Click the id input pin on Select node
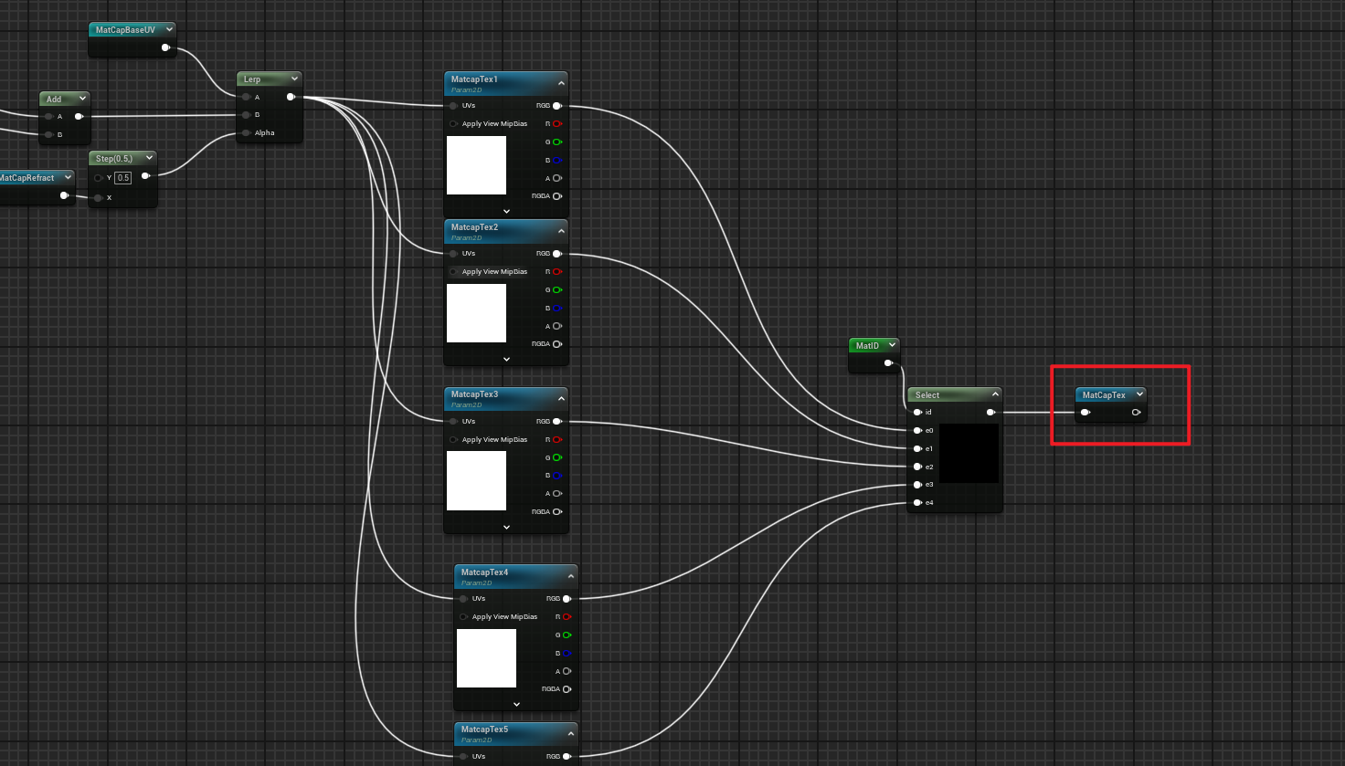 click(x=917, y=413)
